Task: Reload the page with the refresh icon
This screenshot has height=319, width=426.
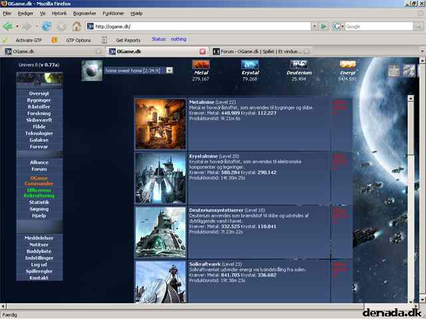Action: [x=47, y=27]
